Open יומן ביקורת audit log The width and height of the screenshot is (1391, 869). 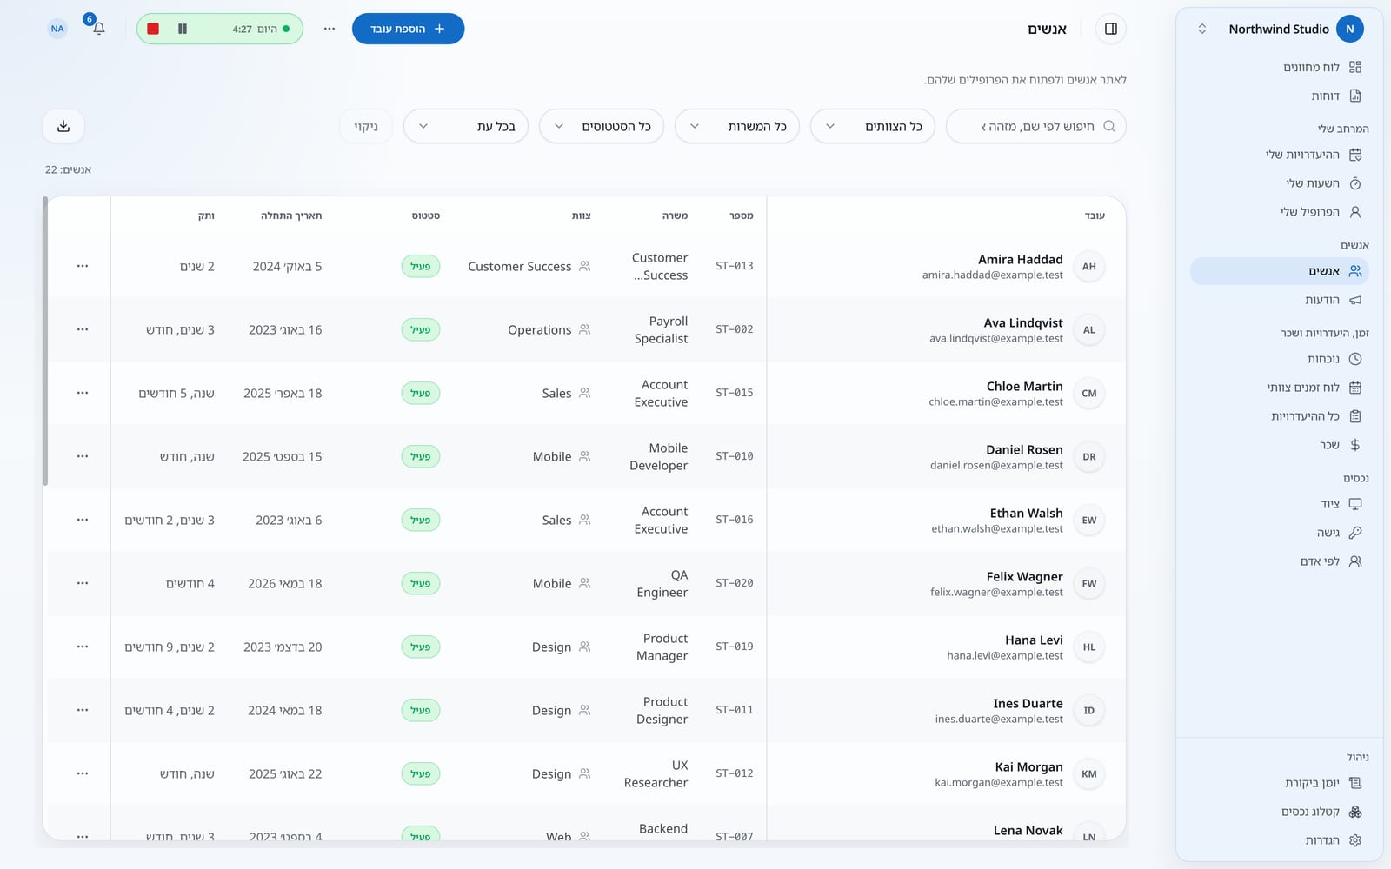tap(1280, 783)
